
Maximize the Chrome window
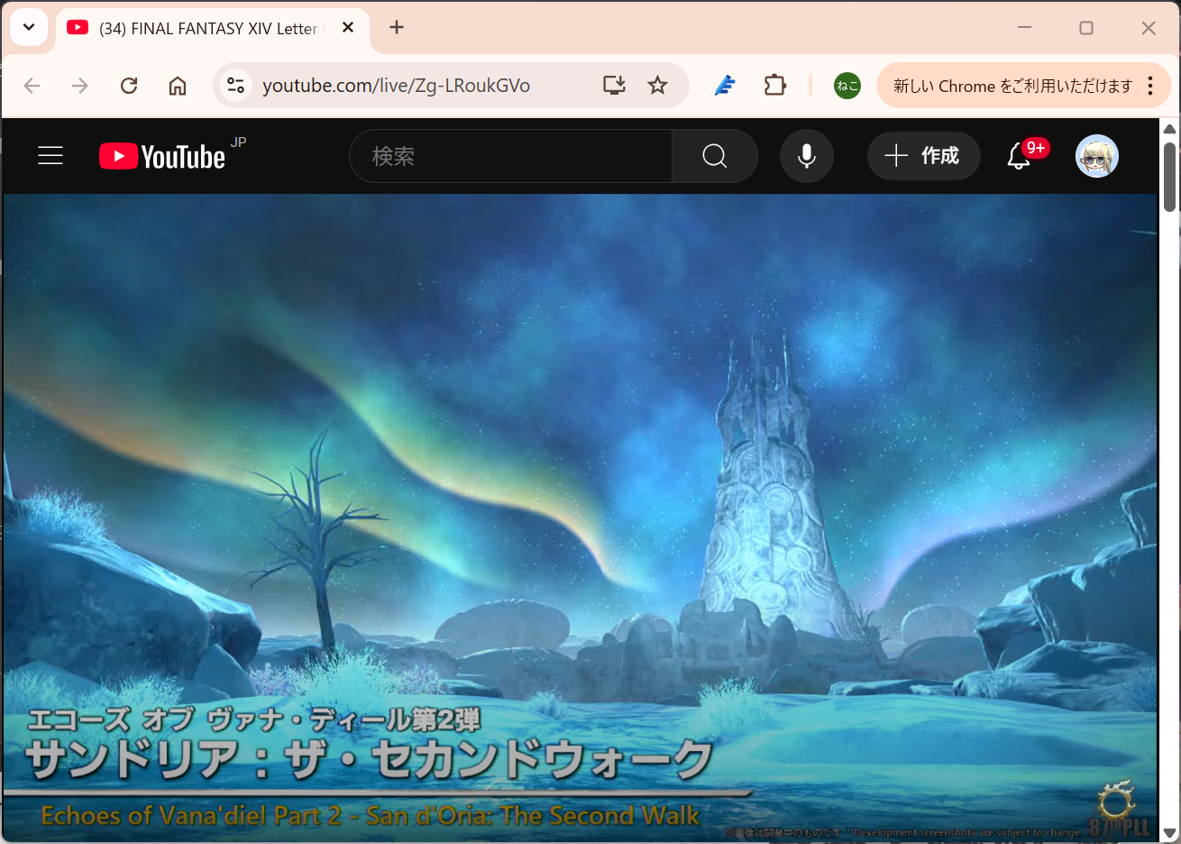(x=1086, y=28)
